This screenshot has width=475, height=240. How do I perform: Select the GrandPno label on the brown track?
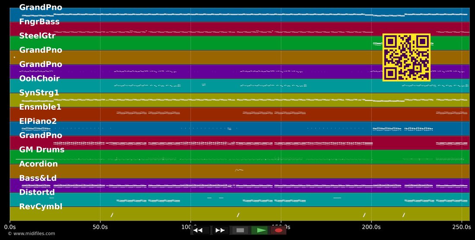point(41,50)
